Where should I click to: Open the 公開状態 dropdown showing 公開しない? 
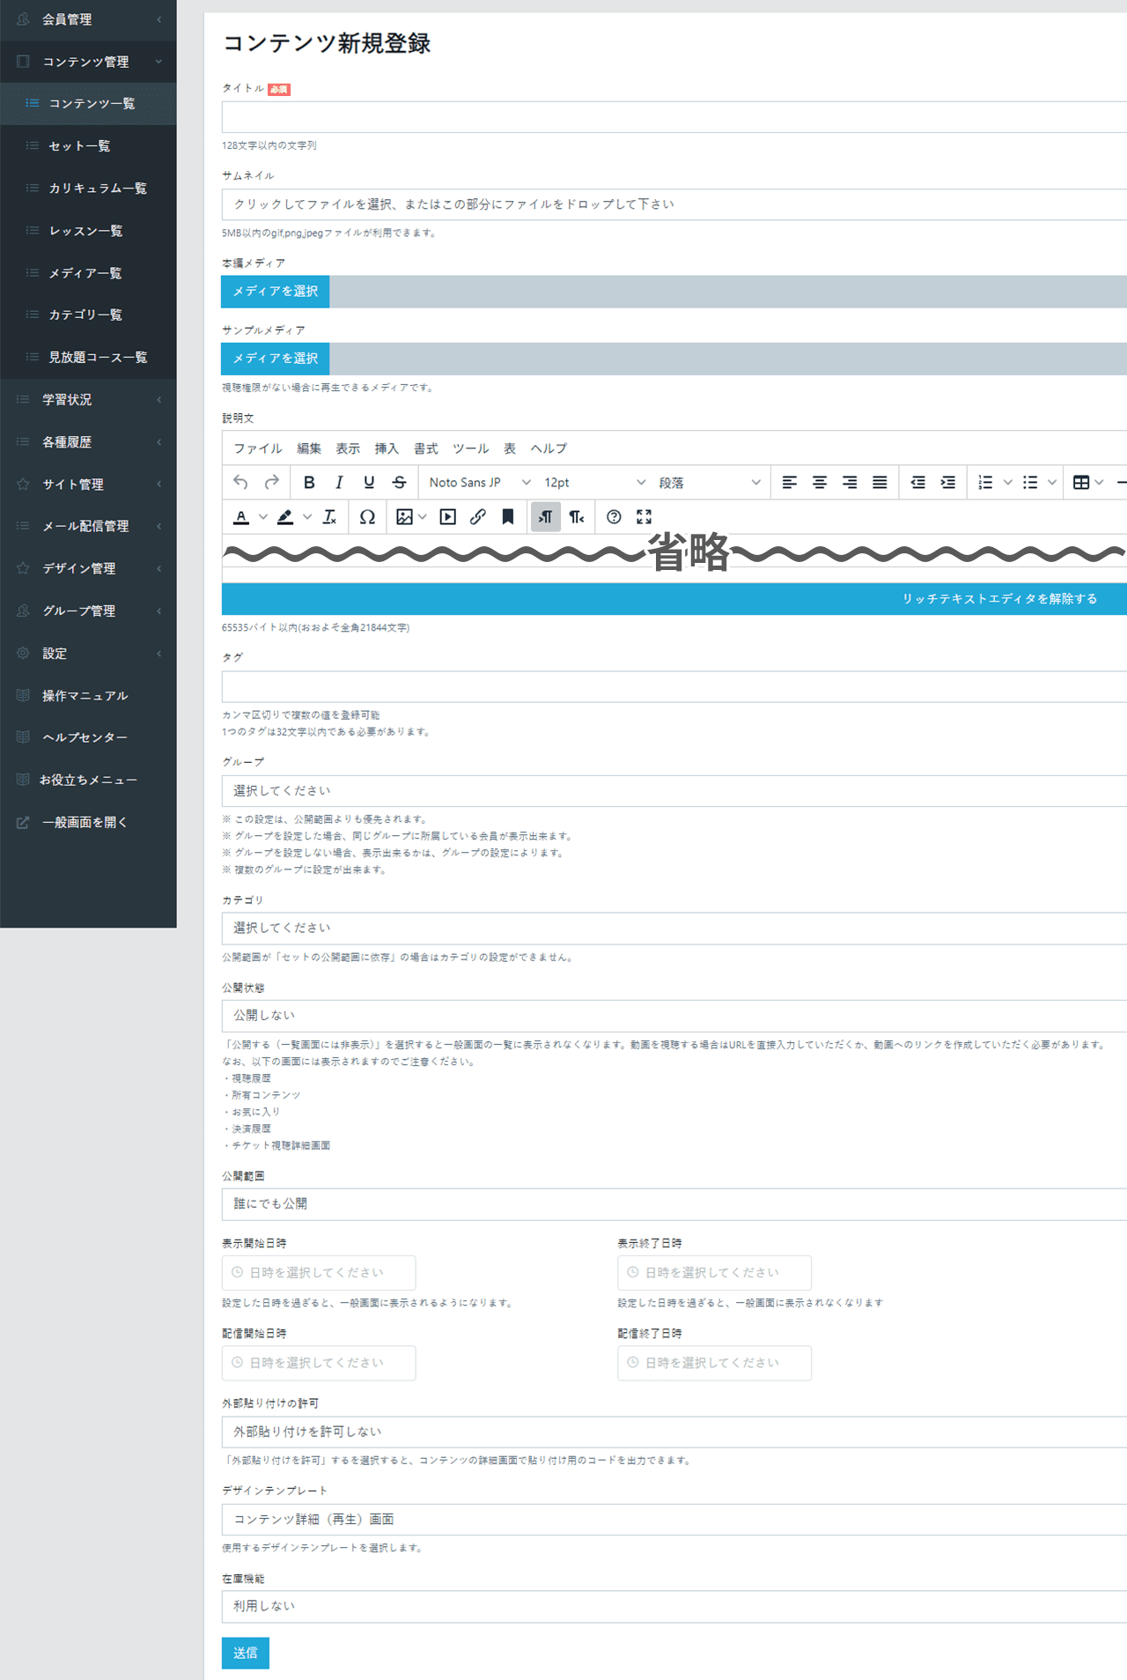[x=674, y=1015]
